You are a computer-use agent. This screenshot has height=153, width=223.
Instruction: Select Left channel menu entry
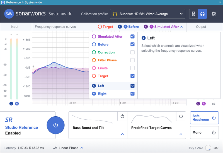pos(113,86)
